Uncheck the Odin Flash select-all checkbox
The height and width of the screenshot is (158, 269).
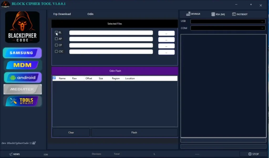tap(54, 78)
